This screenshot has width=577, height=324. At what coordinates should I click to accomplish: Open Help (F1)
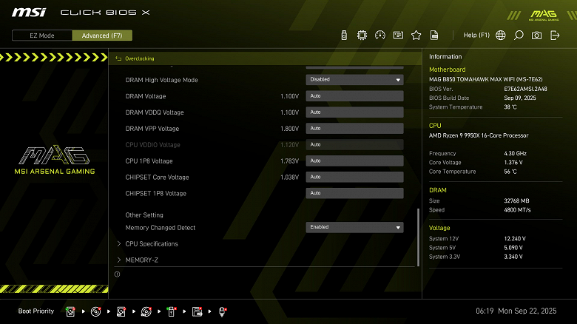pos(476,35)
